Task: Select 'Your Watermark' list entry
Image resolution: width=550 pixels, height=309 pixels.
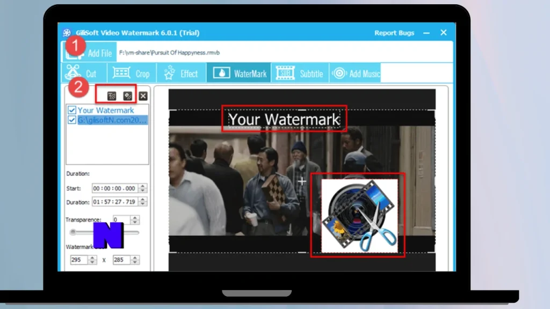Action: click(106, 110)
